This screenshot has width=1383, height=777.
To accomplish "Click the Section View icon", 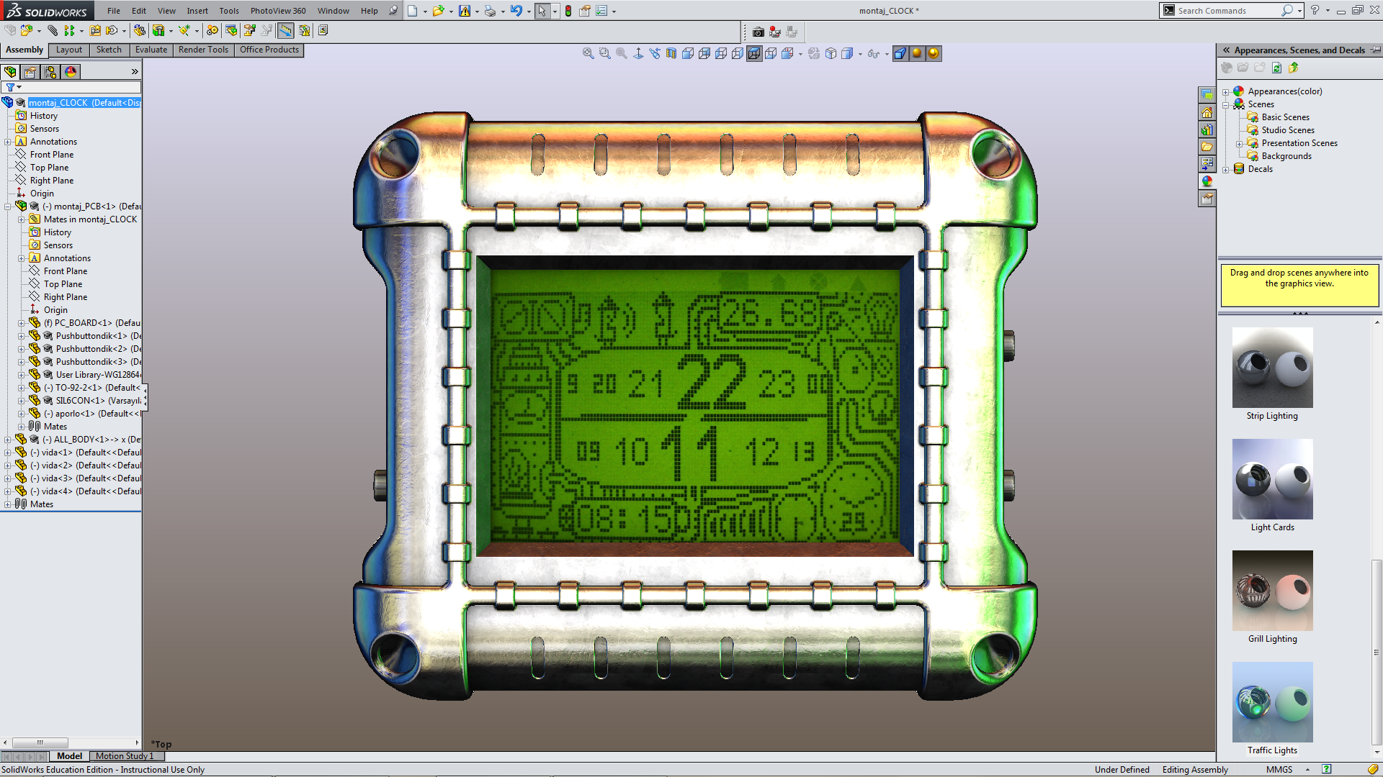I will pos(671,53).
